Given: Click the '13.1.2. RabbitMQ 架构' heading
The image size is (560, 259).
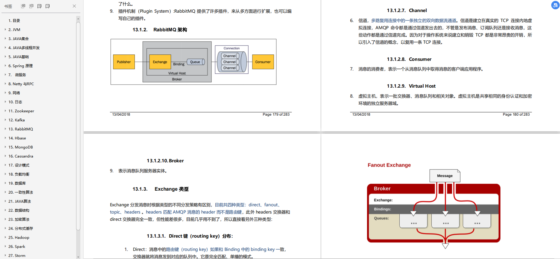Looking at the screenshot, I should (x=160, y=30).
